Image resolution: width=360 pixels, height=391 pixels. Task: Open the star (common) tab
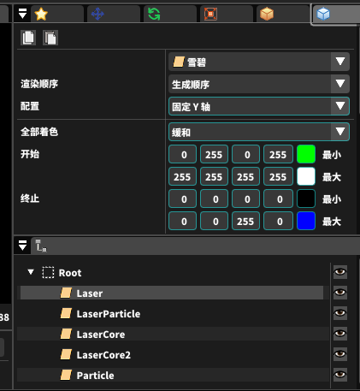pyautogui.click(x=57, y=14)
